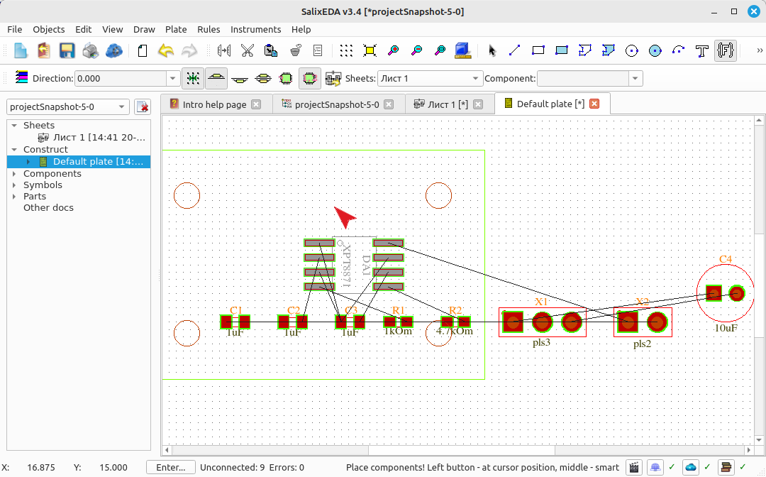The height and width of the screenshot is (477, 766).
Task: Select the arrow pointer selection tool
Action: [x=492, y=50]
